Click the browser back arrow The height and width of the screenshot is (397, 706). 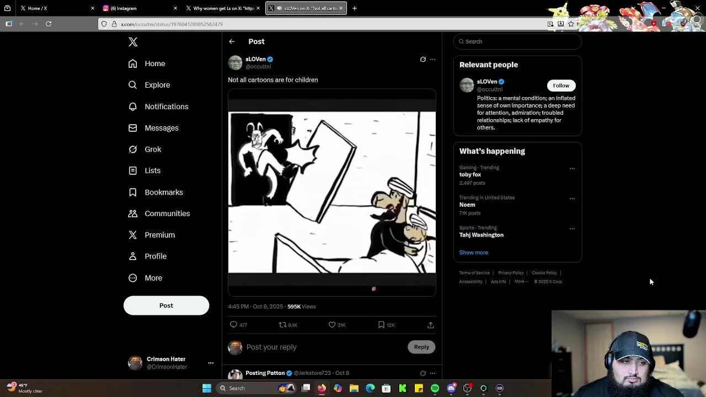coord(22,24)
